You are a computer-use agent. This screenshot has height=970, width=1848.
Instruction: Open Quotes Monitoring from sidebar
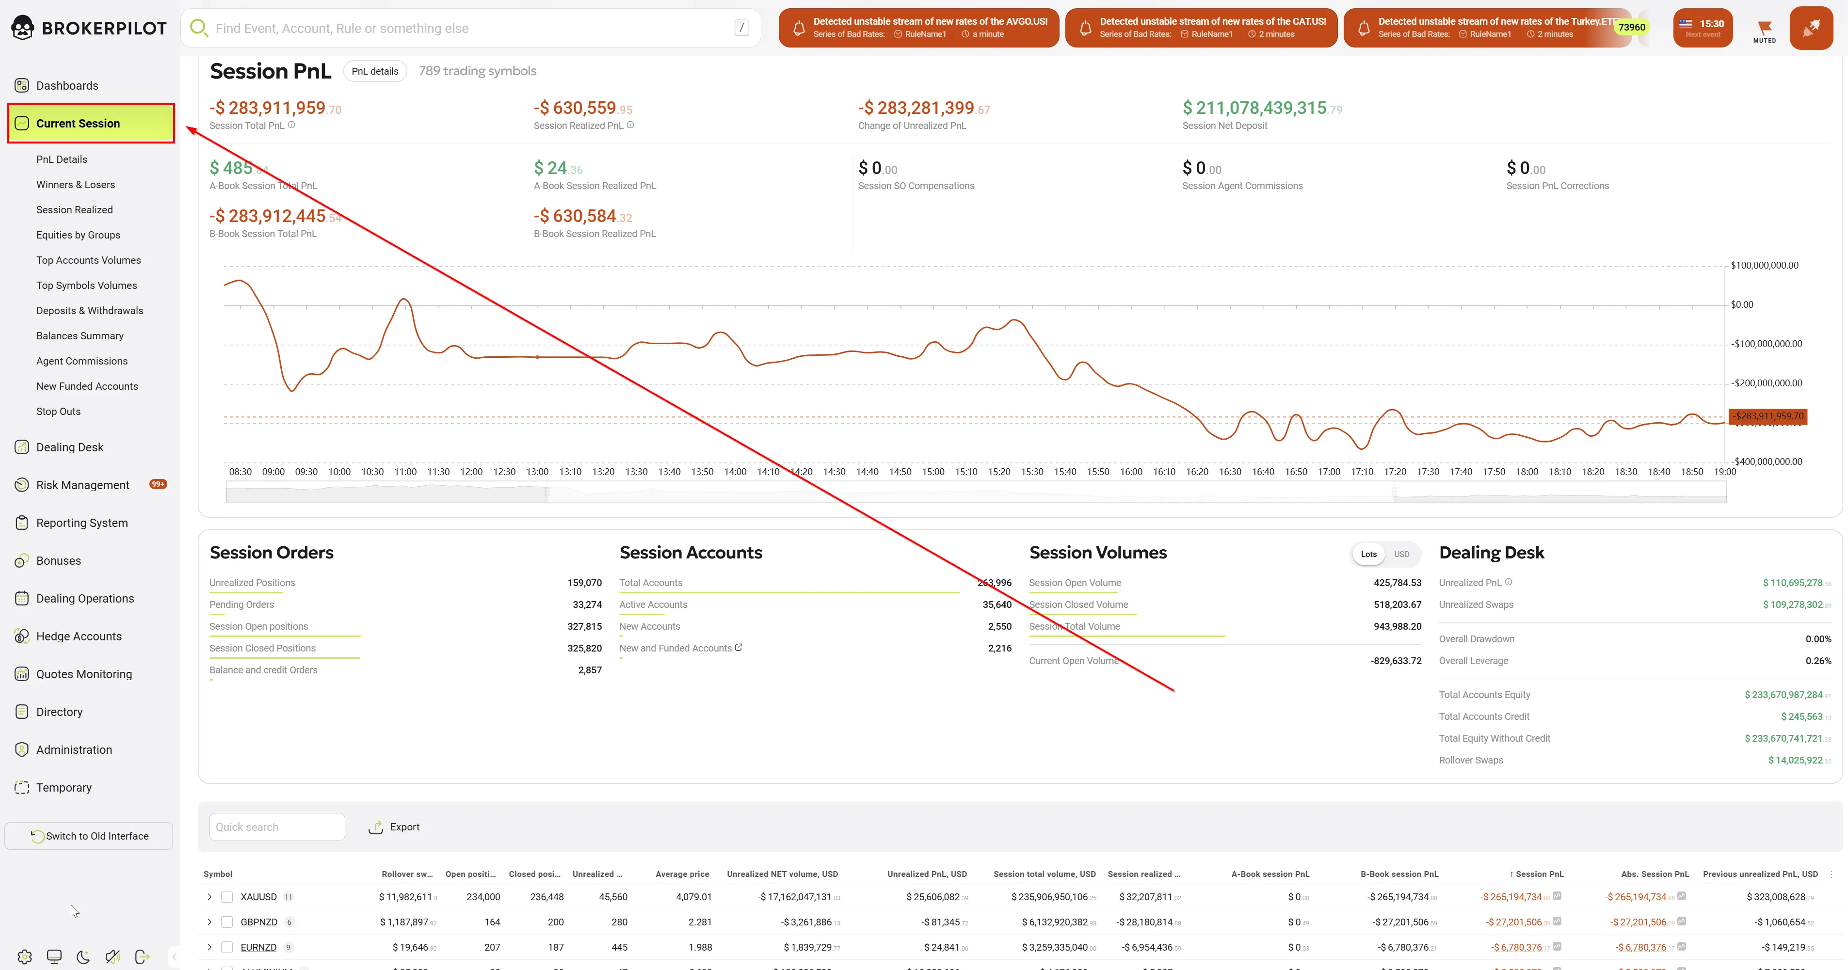coord(84,674)
